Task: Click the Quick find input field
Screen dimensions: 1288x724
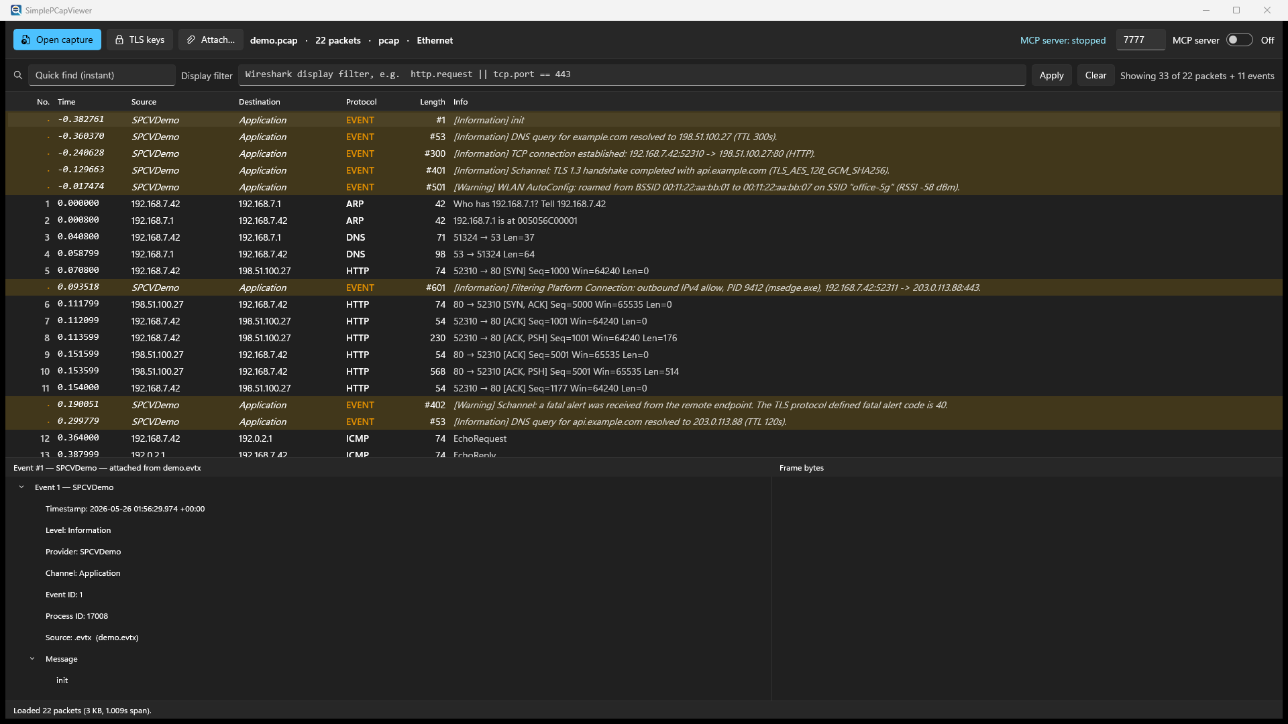Action: point(101,75)
